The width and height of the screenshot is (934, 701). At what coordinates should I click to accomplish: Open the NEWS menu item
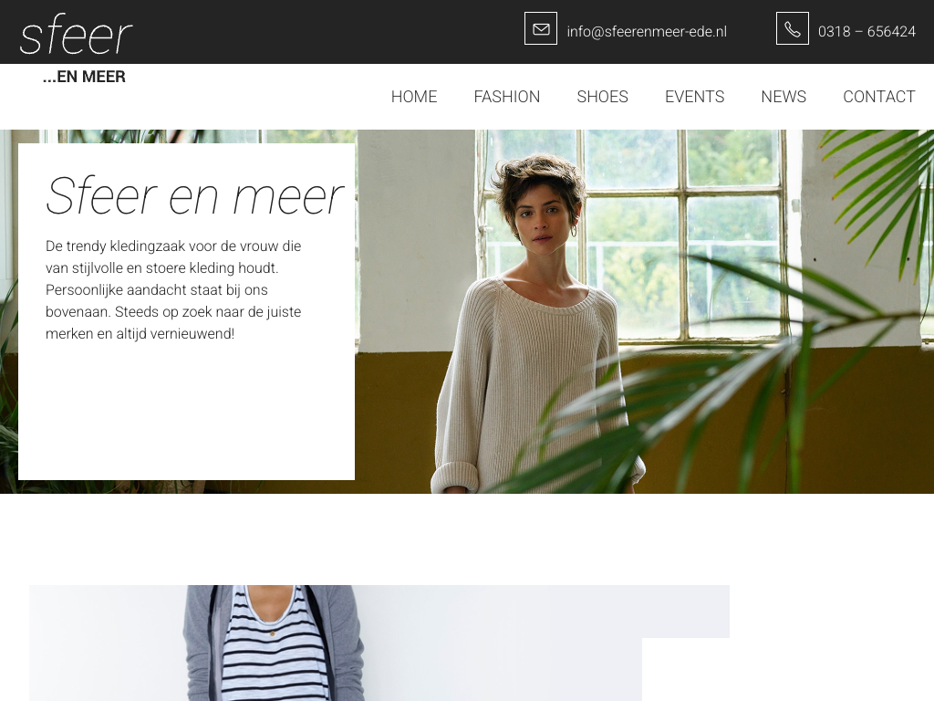pyautogui.click(x=784, y=97)
